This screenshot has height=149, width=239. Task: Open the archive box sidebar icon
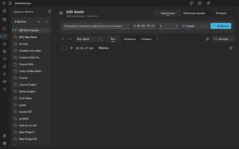click(5, 20)
